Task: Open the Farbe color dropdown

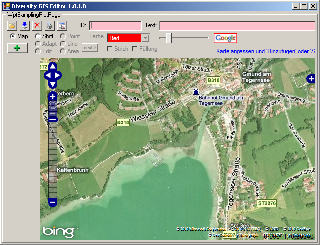Action: pos(145,38)
